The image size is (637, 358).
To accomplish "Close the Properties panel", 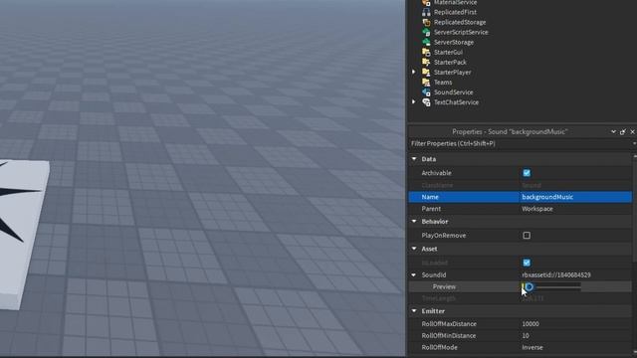I will coord(633,132).
